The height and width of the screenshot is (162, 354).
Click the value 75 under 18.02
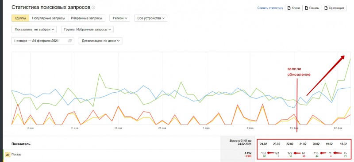coord(345,153)
